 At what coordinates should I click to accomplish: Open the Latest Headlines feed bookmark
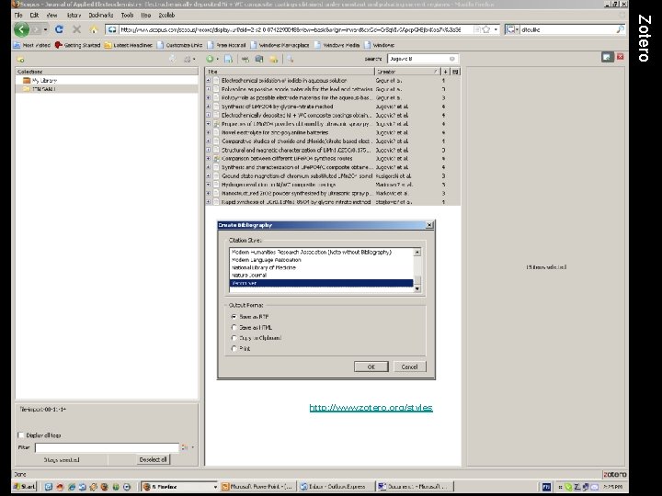129,45
